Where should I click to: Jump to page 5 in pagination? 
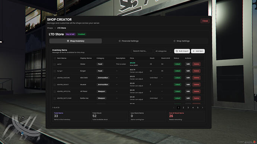click(198, 108)
